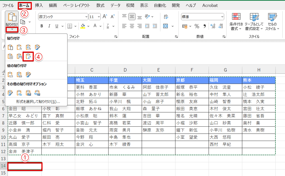Click the Percent Style icon
This screenshot has height=176, width=285.
point(197,26)
